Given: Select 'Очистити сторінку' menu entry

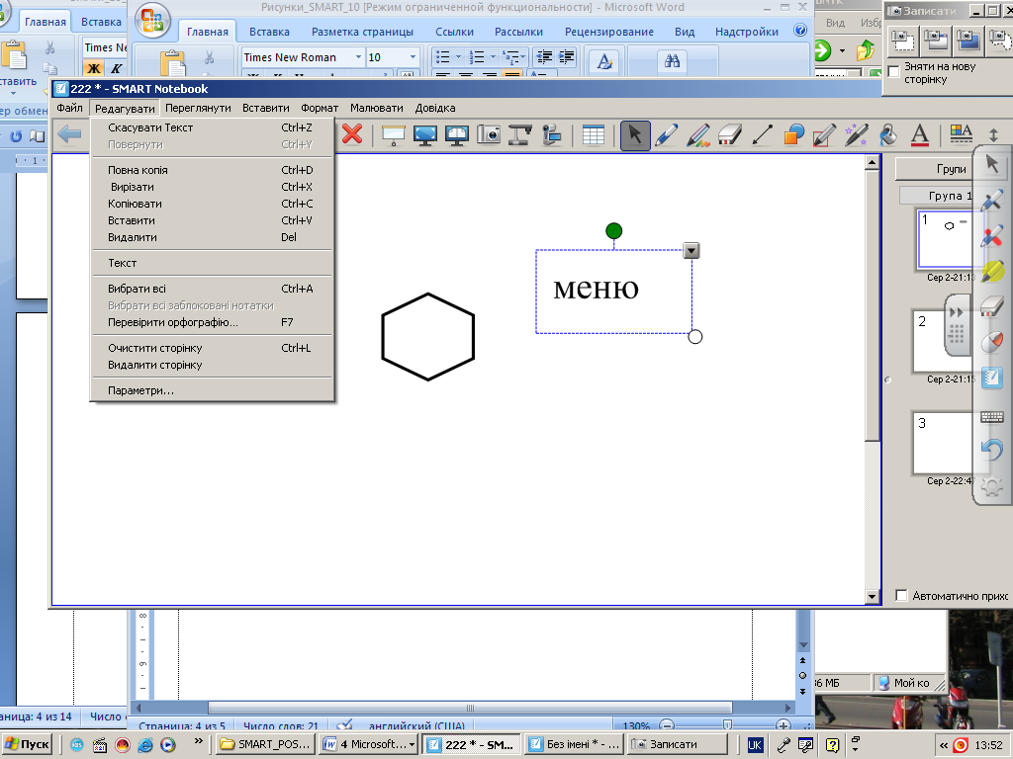Looking at the screenshot, I should click(212, 349).
